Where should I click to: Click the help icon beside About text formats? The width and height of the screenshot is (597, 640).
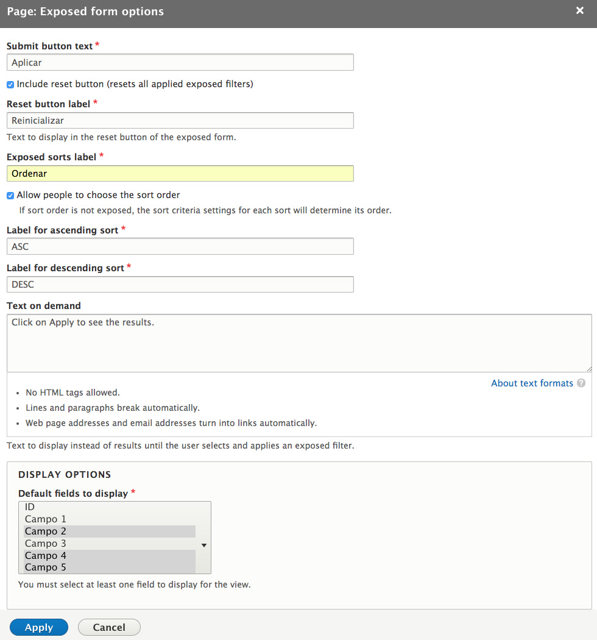tap(581, 383)
